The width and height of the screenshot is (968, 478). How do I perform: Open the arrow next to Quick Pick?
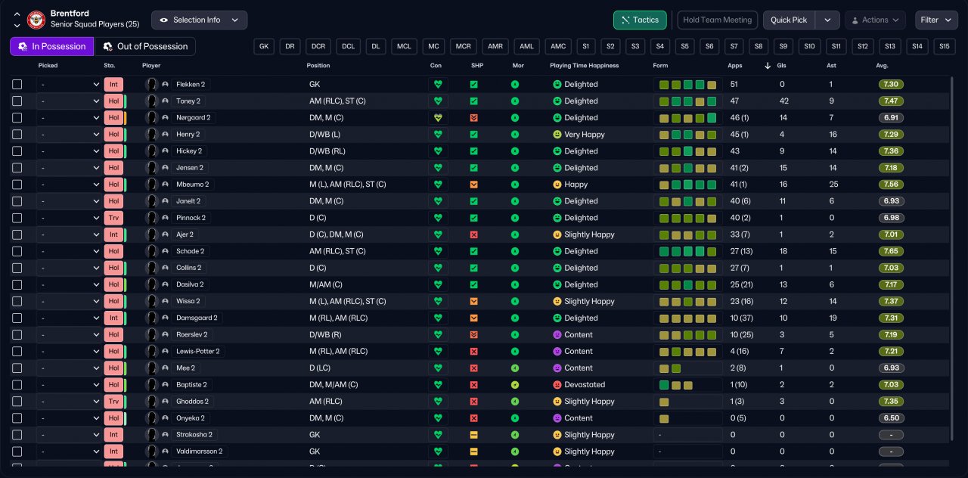click(x=827, y=20)
